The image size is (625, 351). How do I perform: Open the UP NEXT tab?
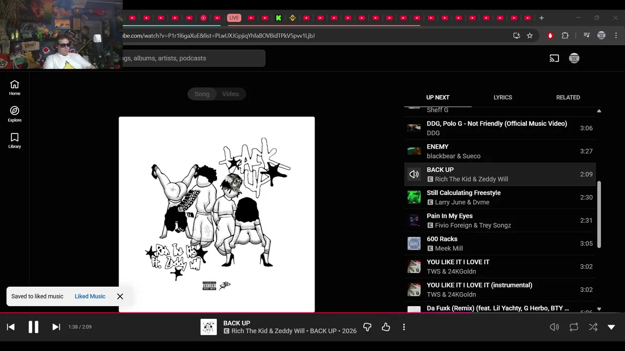click(437, 97)
